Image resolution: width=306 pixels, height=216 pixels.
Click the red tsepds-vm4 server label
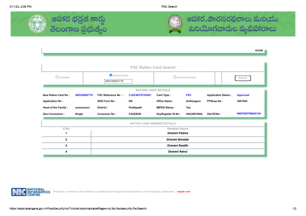[x=184, y=192]
